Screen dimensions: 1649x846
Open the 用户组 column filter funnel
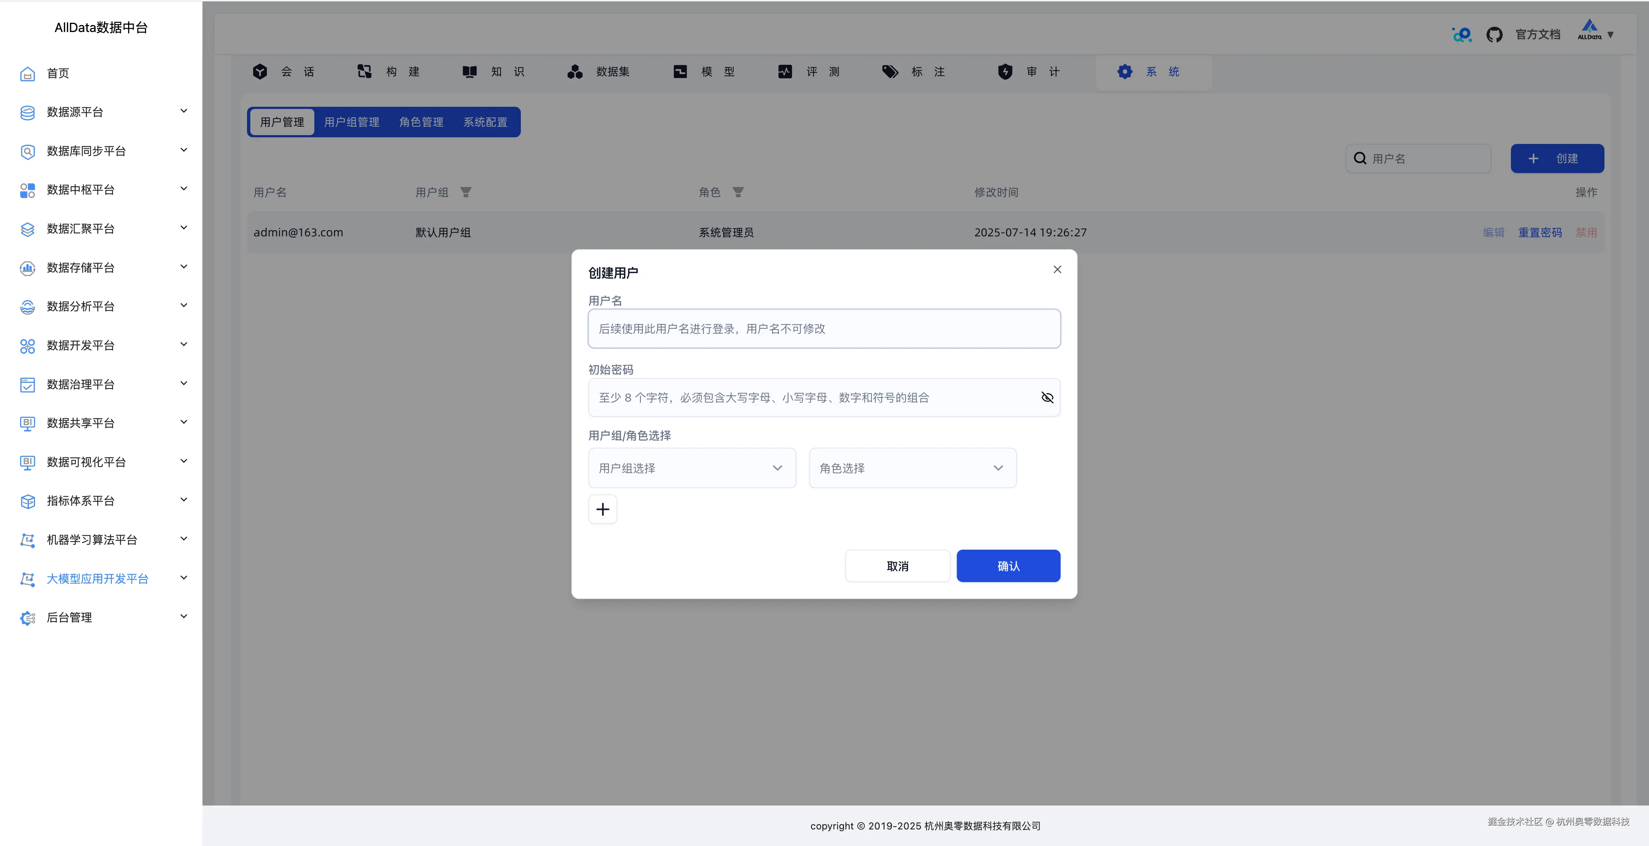[x=467, y=192]
